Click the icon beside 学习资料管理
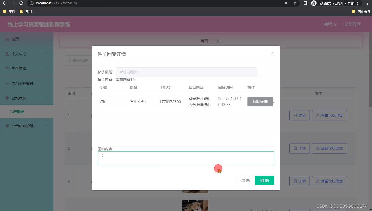The width and height of the screenshot is (372, 211). point(7,84)
